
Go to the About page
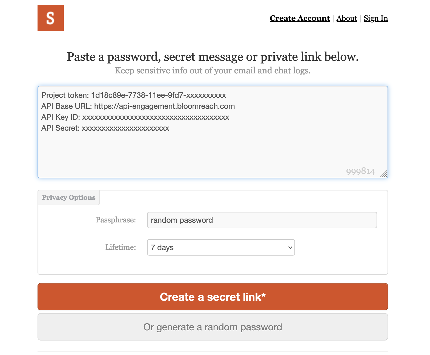(x=347, y=18)
